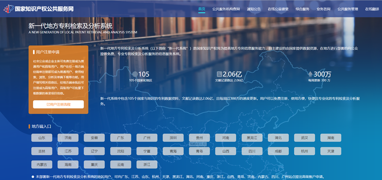Viewport: 382px width, 180px height.
Task: Click the 105个国家和地区 caption
Action: (x=140, y=80)
